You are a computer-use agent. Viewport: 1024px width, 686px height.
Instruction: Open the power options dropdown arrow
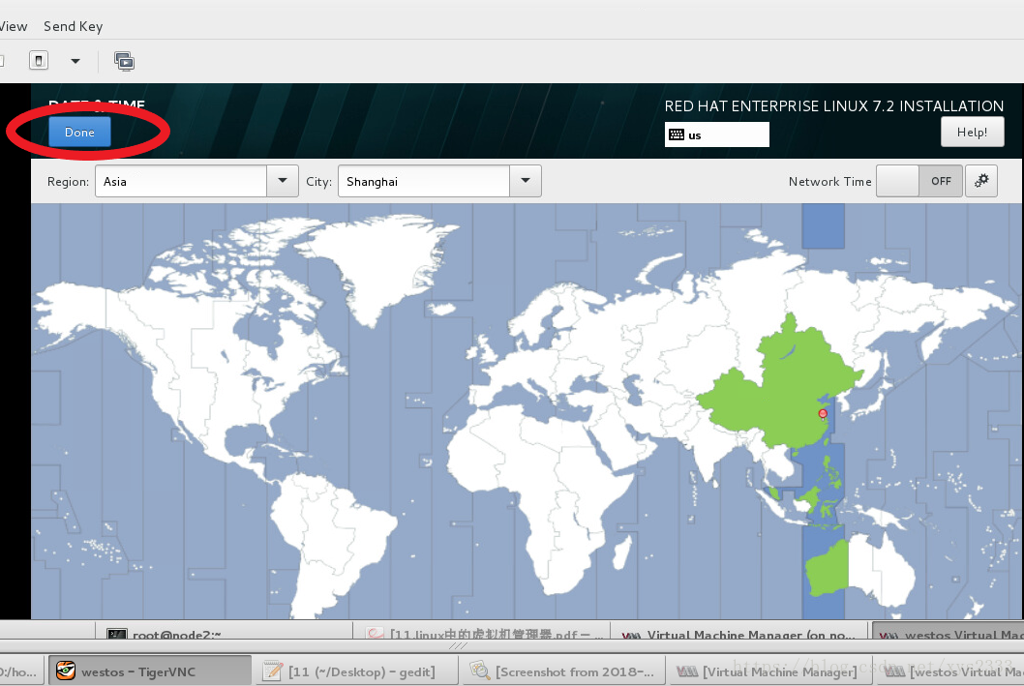(75, 61)
